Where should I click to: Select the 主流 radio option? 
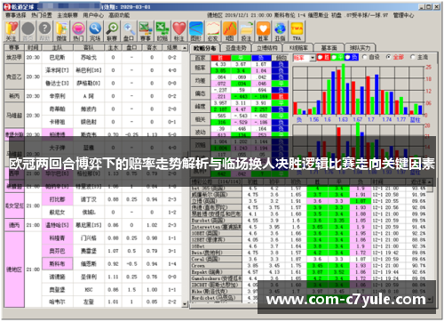tap(413, 57)
